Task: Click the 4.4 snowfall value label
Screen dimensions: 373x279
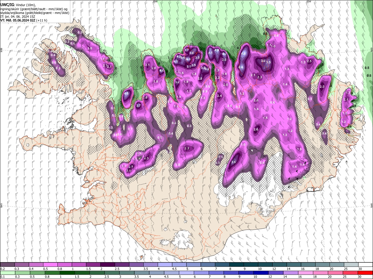Action: pyautogui.click(x=241, y=67)
